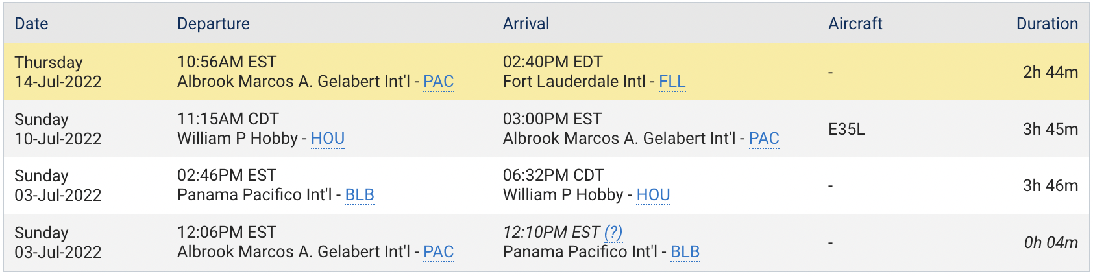Click BLB link in the 12:10PM arrival
The width and height of the screenshot is (1093, 276).
pos(685,252)
